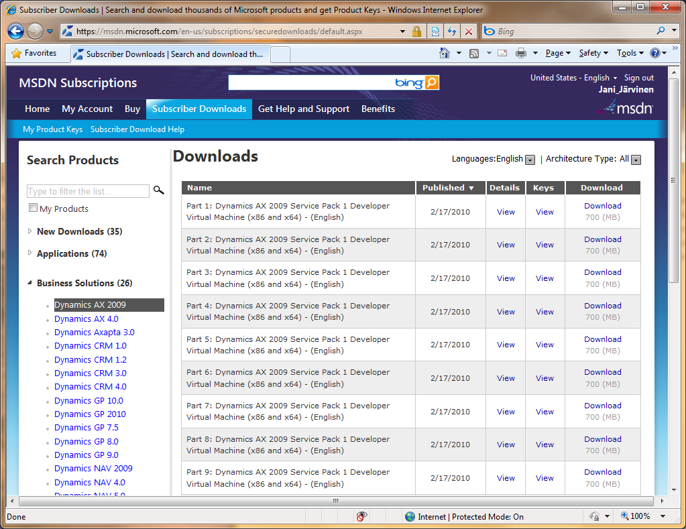Viewport: 686px width, 529px height.
Task: Click the popup blocker status bar icon
Action: [x=361, y=517]
